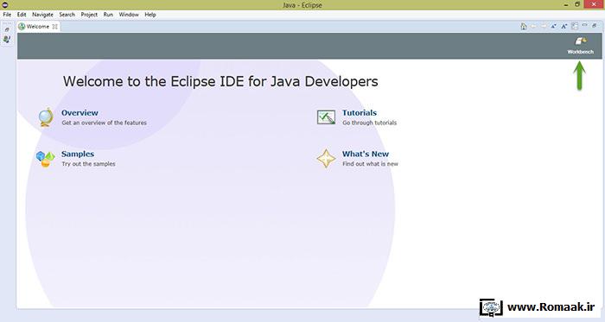Minimize the Eclipse window

pos(566,4)
